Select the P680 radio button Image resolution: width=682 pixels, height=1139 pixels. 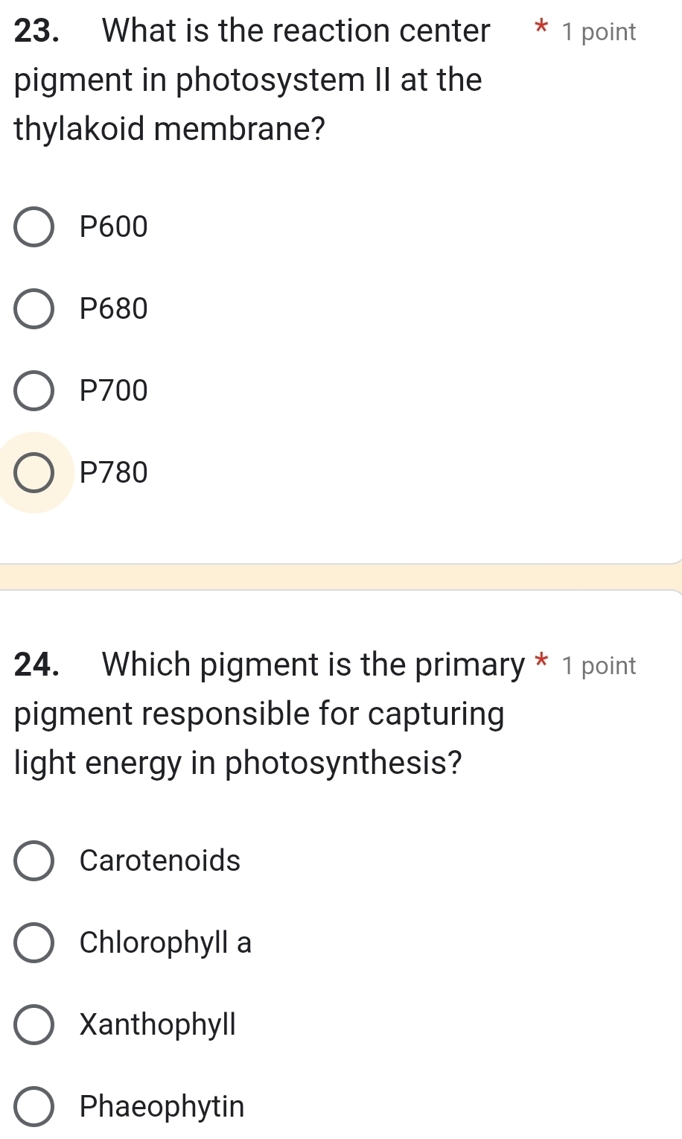(34, 309)
